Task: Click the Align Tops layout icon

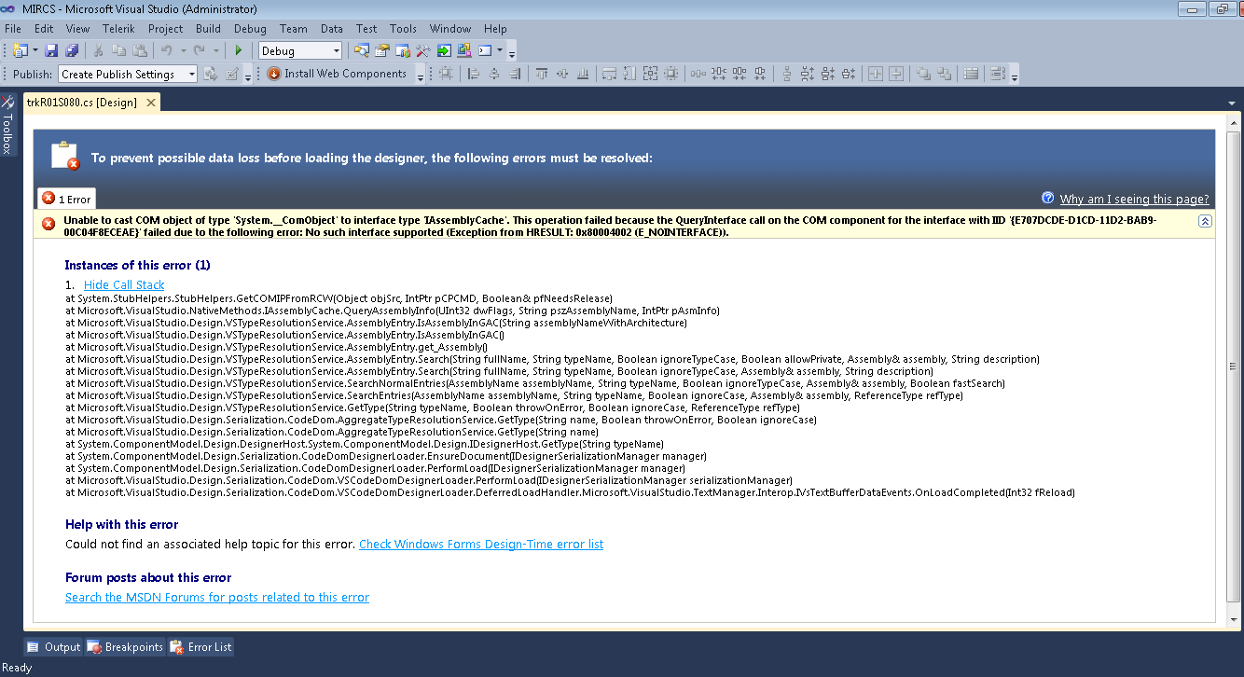Action: click(542, 74)
